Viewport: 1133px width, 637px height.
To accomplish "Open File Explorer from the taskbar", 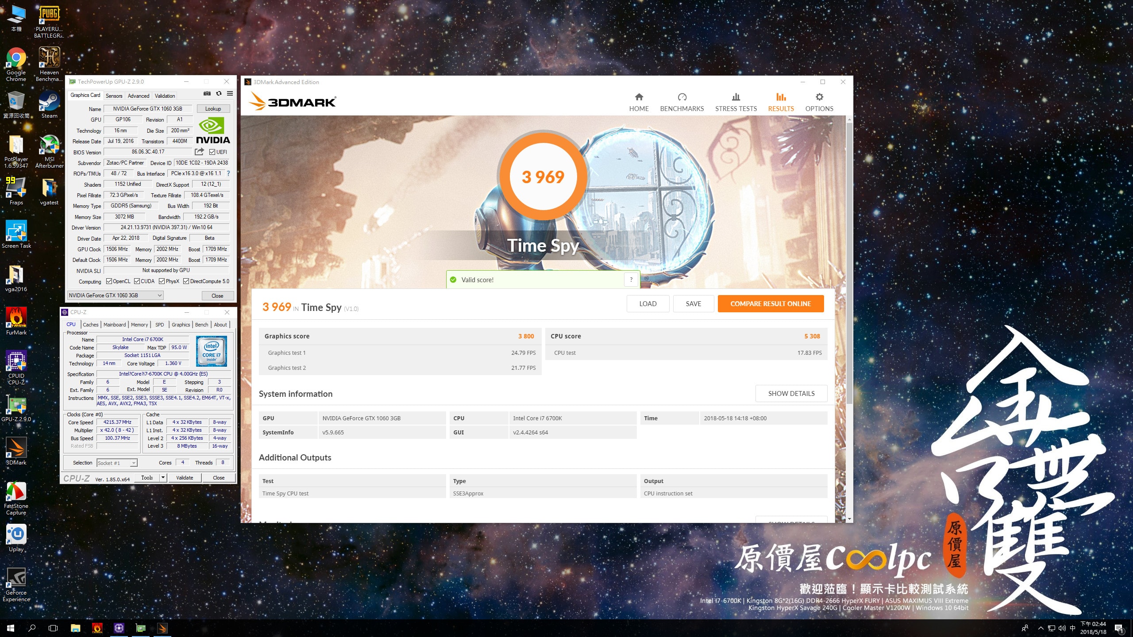I will point(75,628).
